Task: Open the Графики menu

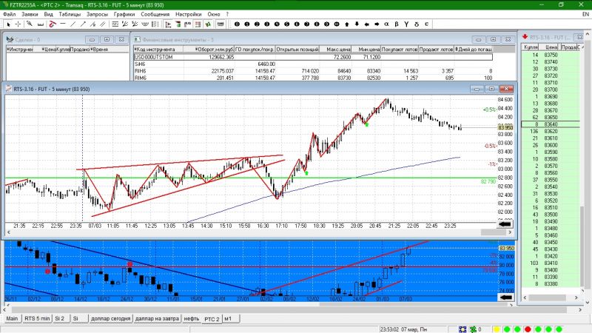Action: [124, 14]
